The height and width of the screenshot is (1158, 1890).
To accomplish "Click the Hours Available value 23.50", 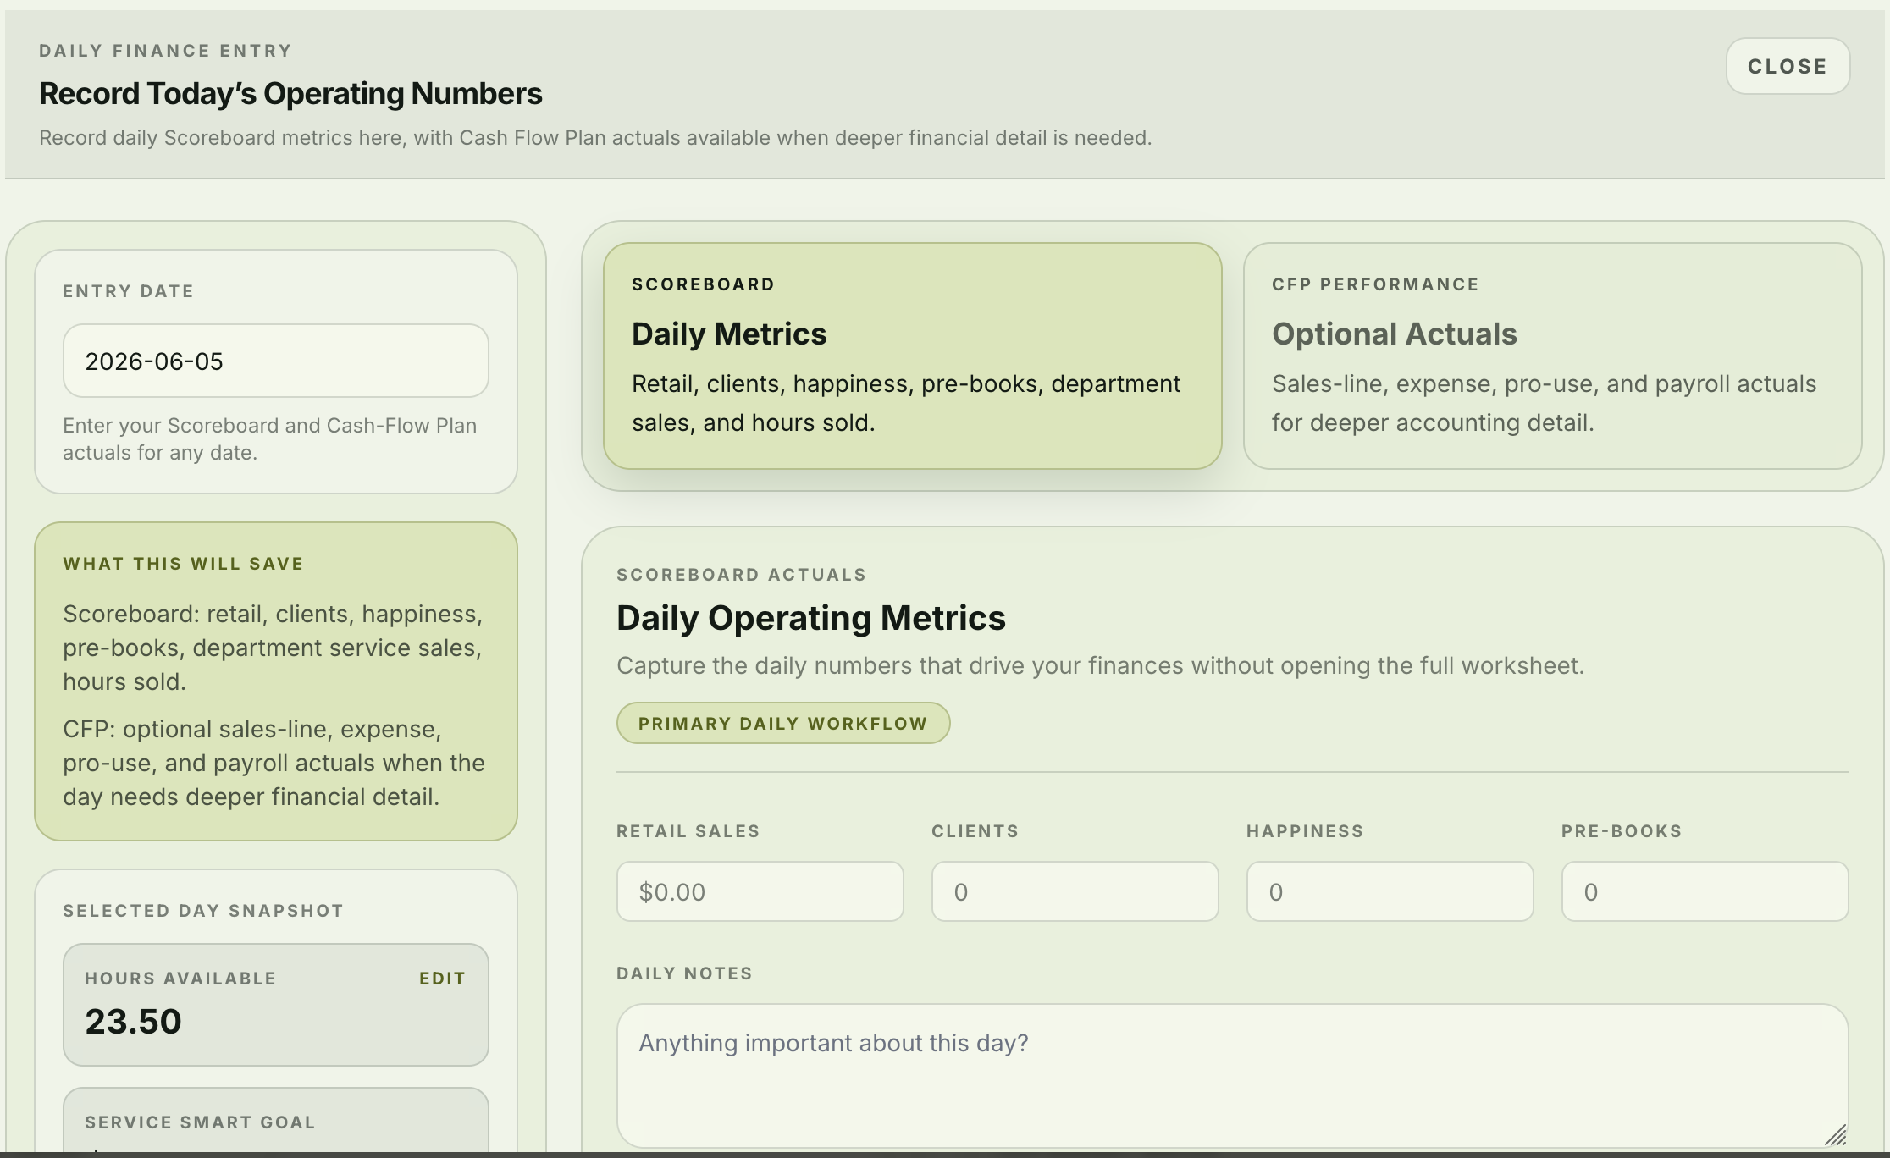I will (x=134, y=1022).
